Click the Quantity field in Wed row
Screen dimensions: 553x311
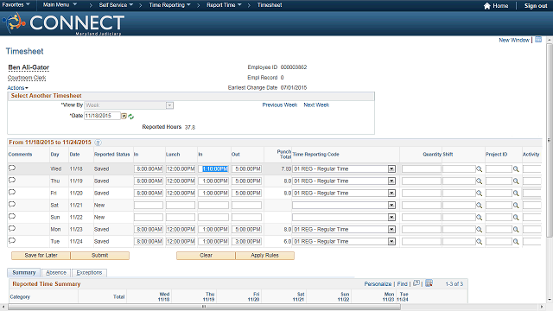point(422,169)
